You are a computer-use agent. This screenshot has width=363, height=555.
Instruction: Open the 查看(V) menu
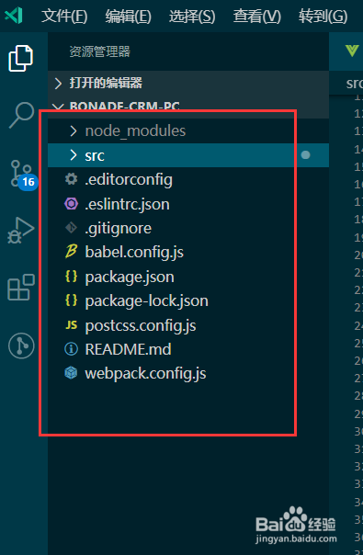coord(256,17)
